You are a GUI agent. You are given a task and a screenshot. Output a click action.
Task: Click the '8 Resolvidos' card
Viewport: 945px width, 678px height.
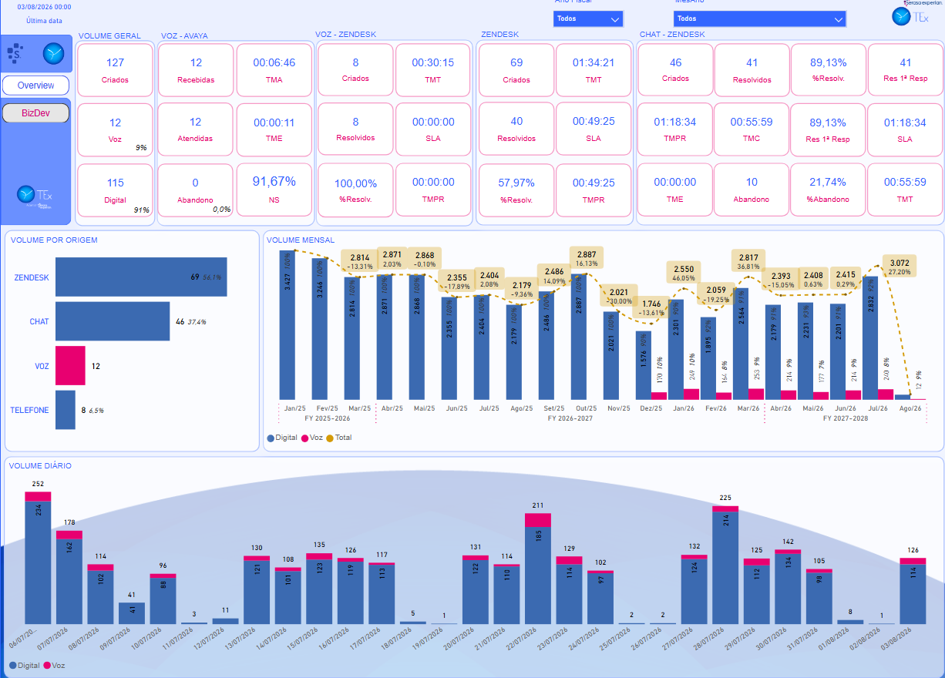click(x=355, y=130)
